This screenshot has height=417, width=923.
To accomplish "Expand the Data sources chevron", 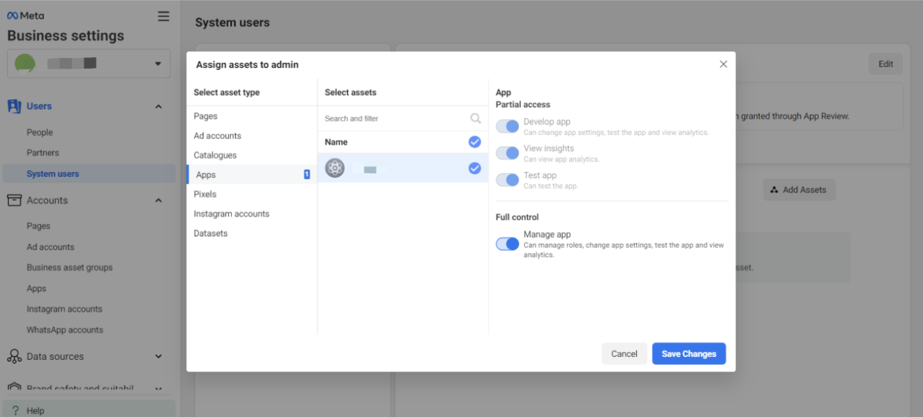I will click(158, 356).
